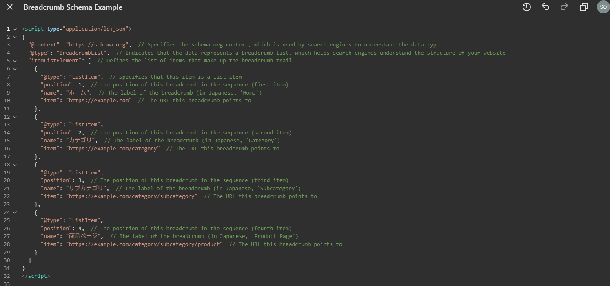This screenshot has height=286, width=610.
Task: Collapse the itemListElement array at line 5
Action: (15, 61)
